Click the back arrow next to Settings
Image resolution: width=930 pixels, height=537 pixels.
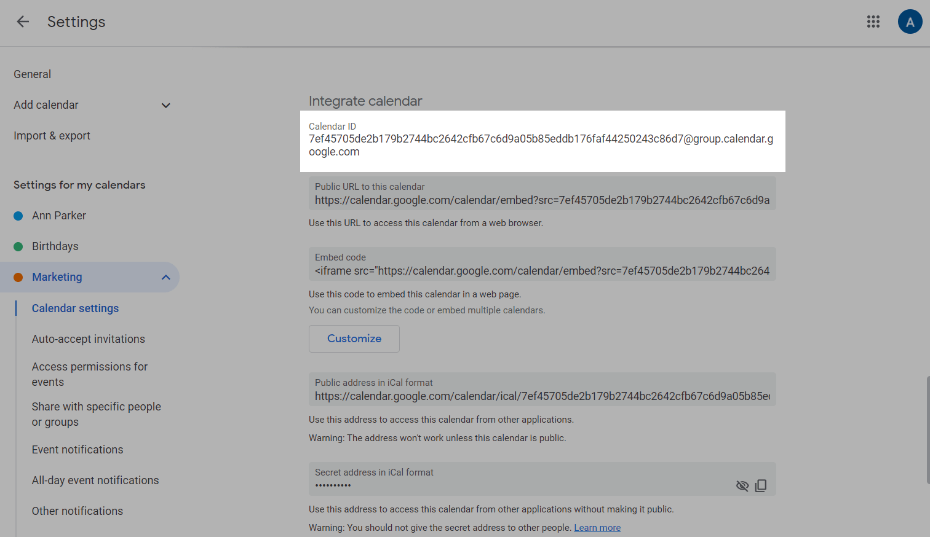(x=23, y=22)
